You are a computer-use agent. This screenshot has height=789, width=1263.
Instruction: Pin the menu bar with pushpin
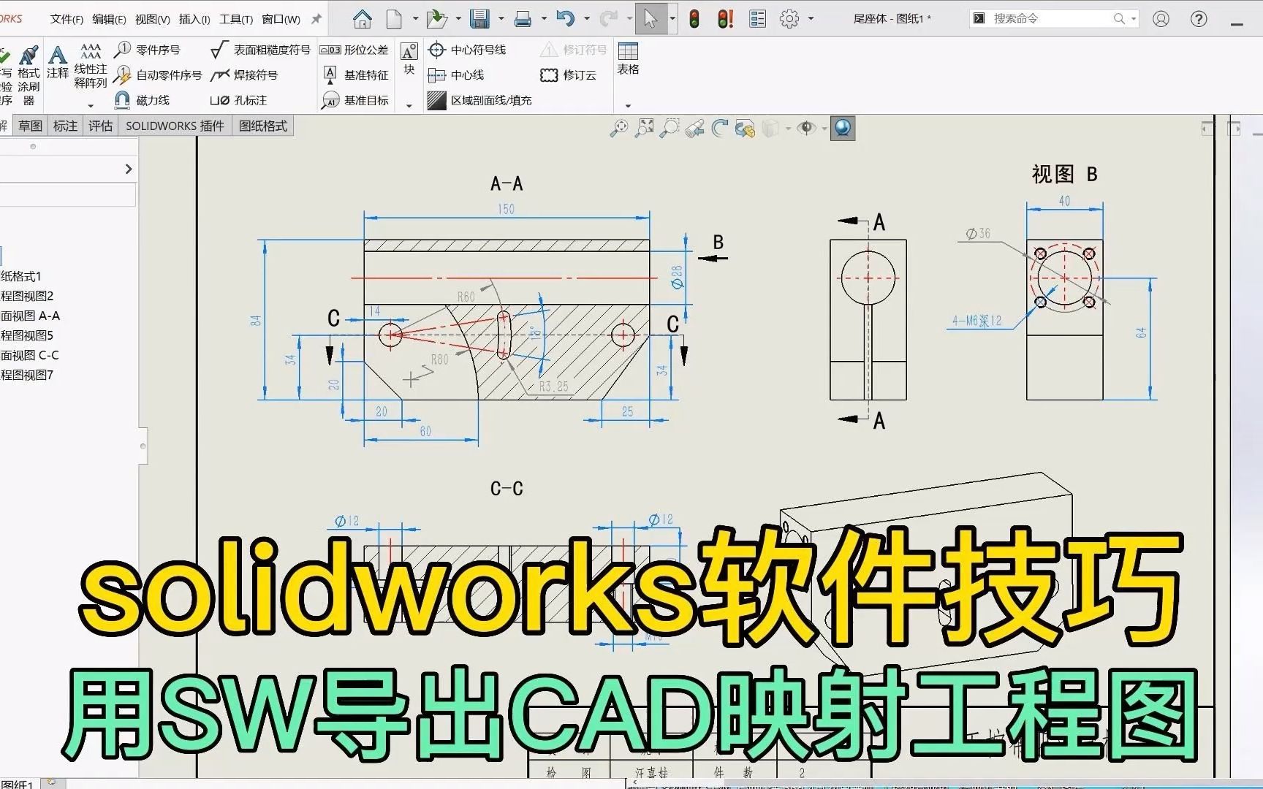click(316, 19)
